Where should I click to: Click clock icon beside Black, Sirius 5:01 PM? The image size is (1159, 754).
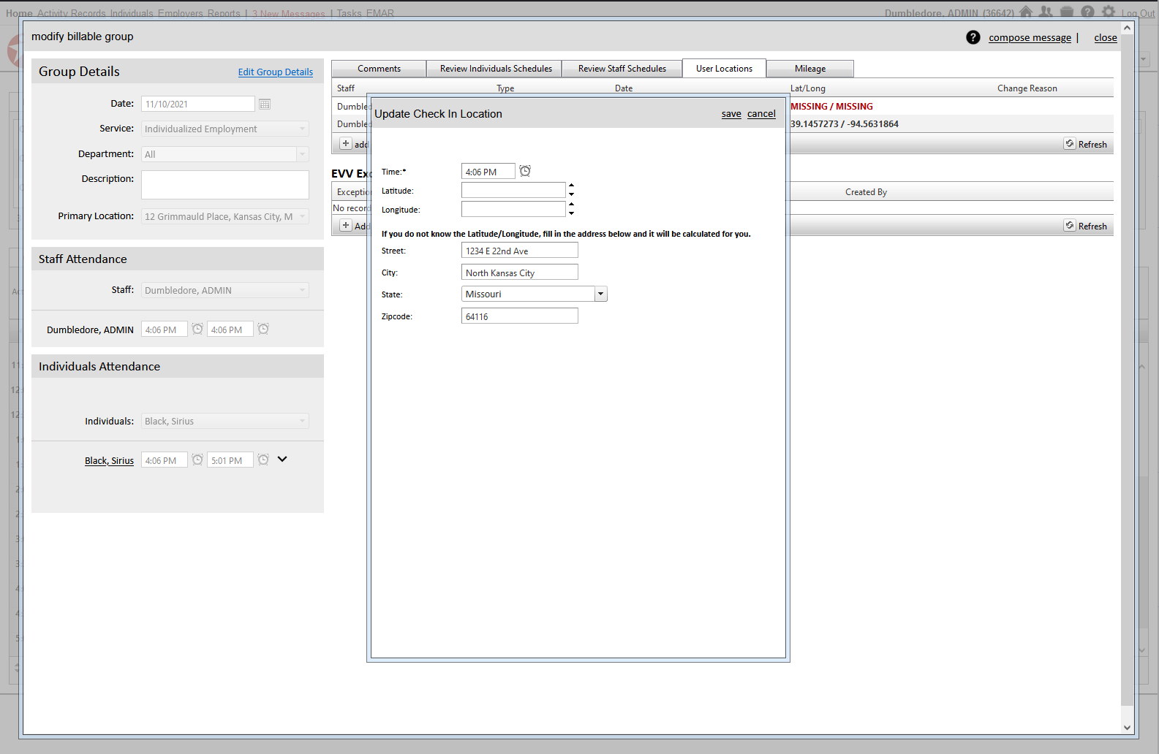(263, 460)
